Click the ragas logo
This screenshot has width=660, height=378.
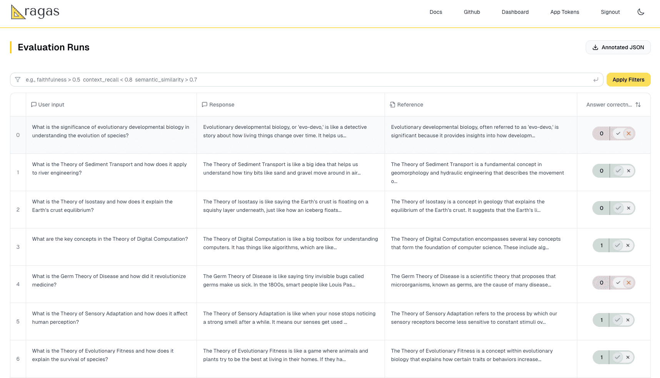click(35, 12)
